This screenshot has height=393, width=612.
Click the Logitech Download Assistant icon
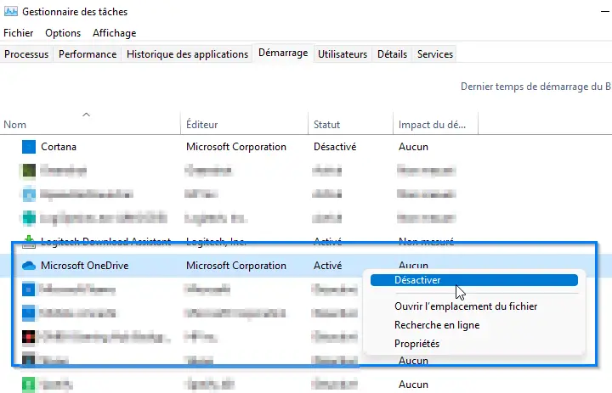(29, 242)
